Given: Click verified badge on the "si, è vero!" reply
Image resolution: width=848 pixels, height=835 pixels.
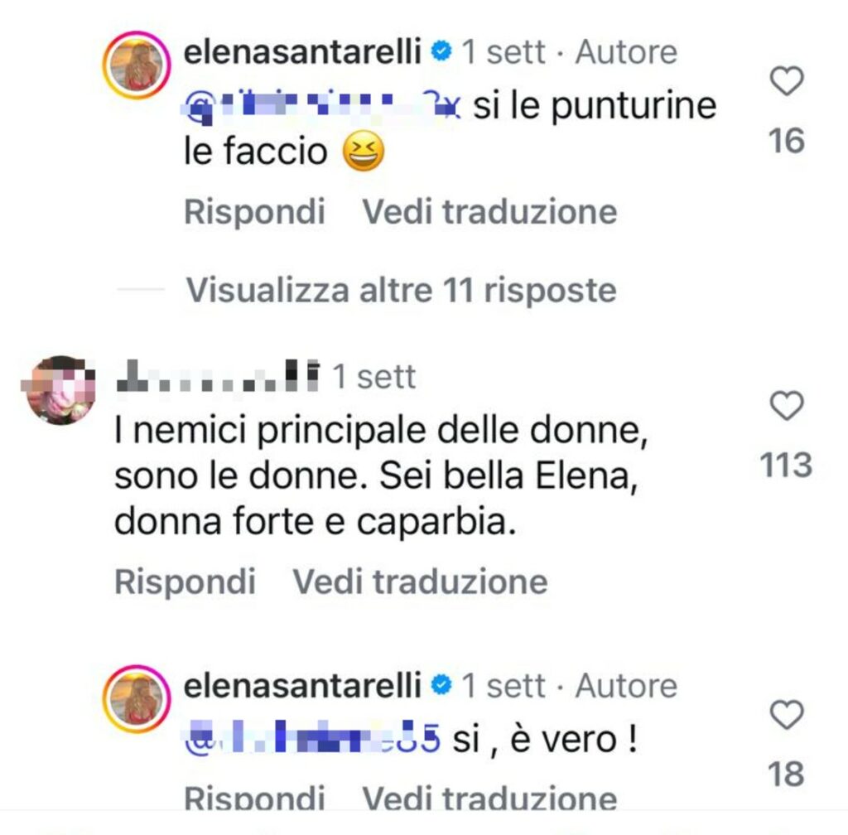Looking at the screenshot, I should point(441,685).
